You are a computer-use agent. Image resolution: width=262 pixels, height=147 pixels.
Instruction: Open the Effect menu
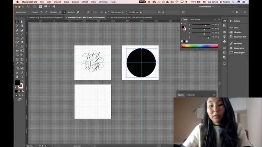point(85,2)
